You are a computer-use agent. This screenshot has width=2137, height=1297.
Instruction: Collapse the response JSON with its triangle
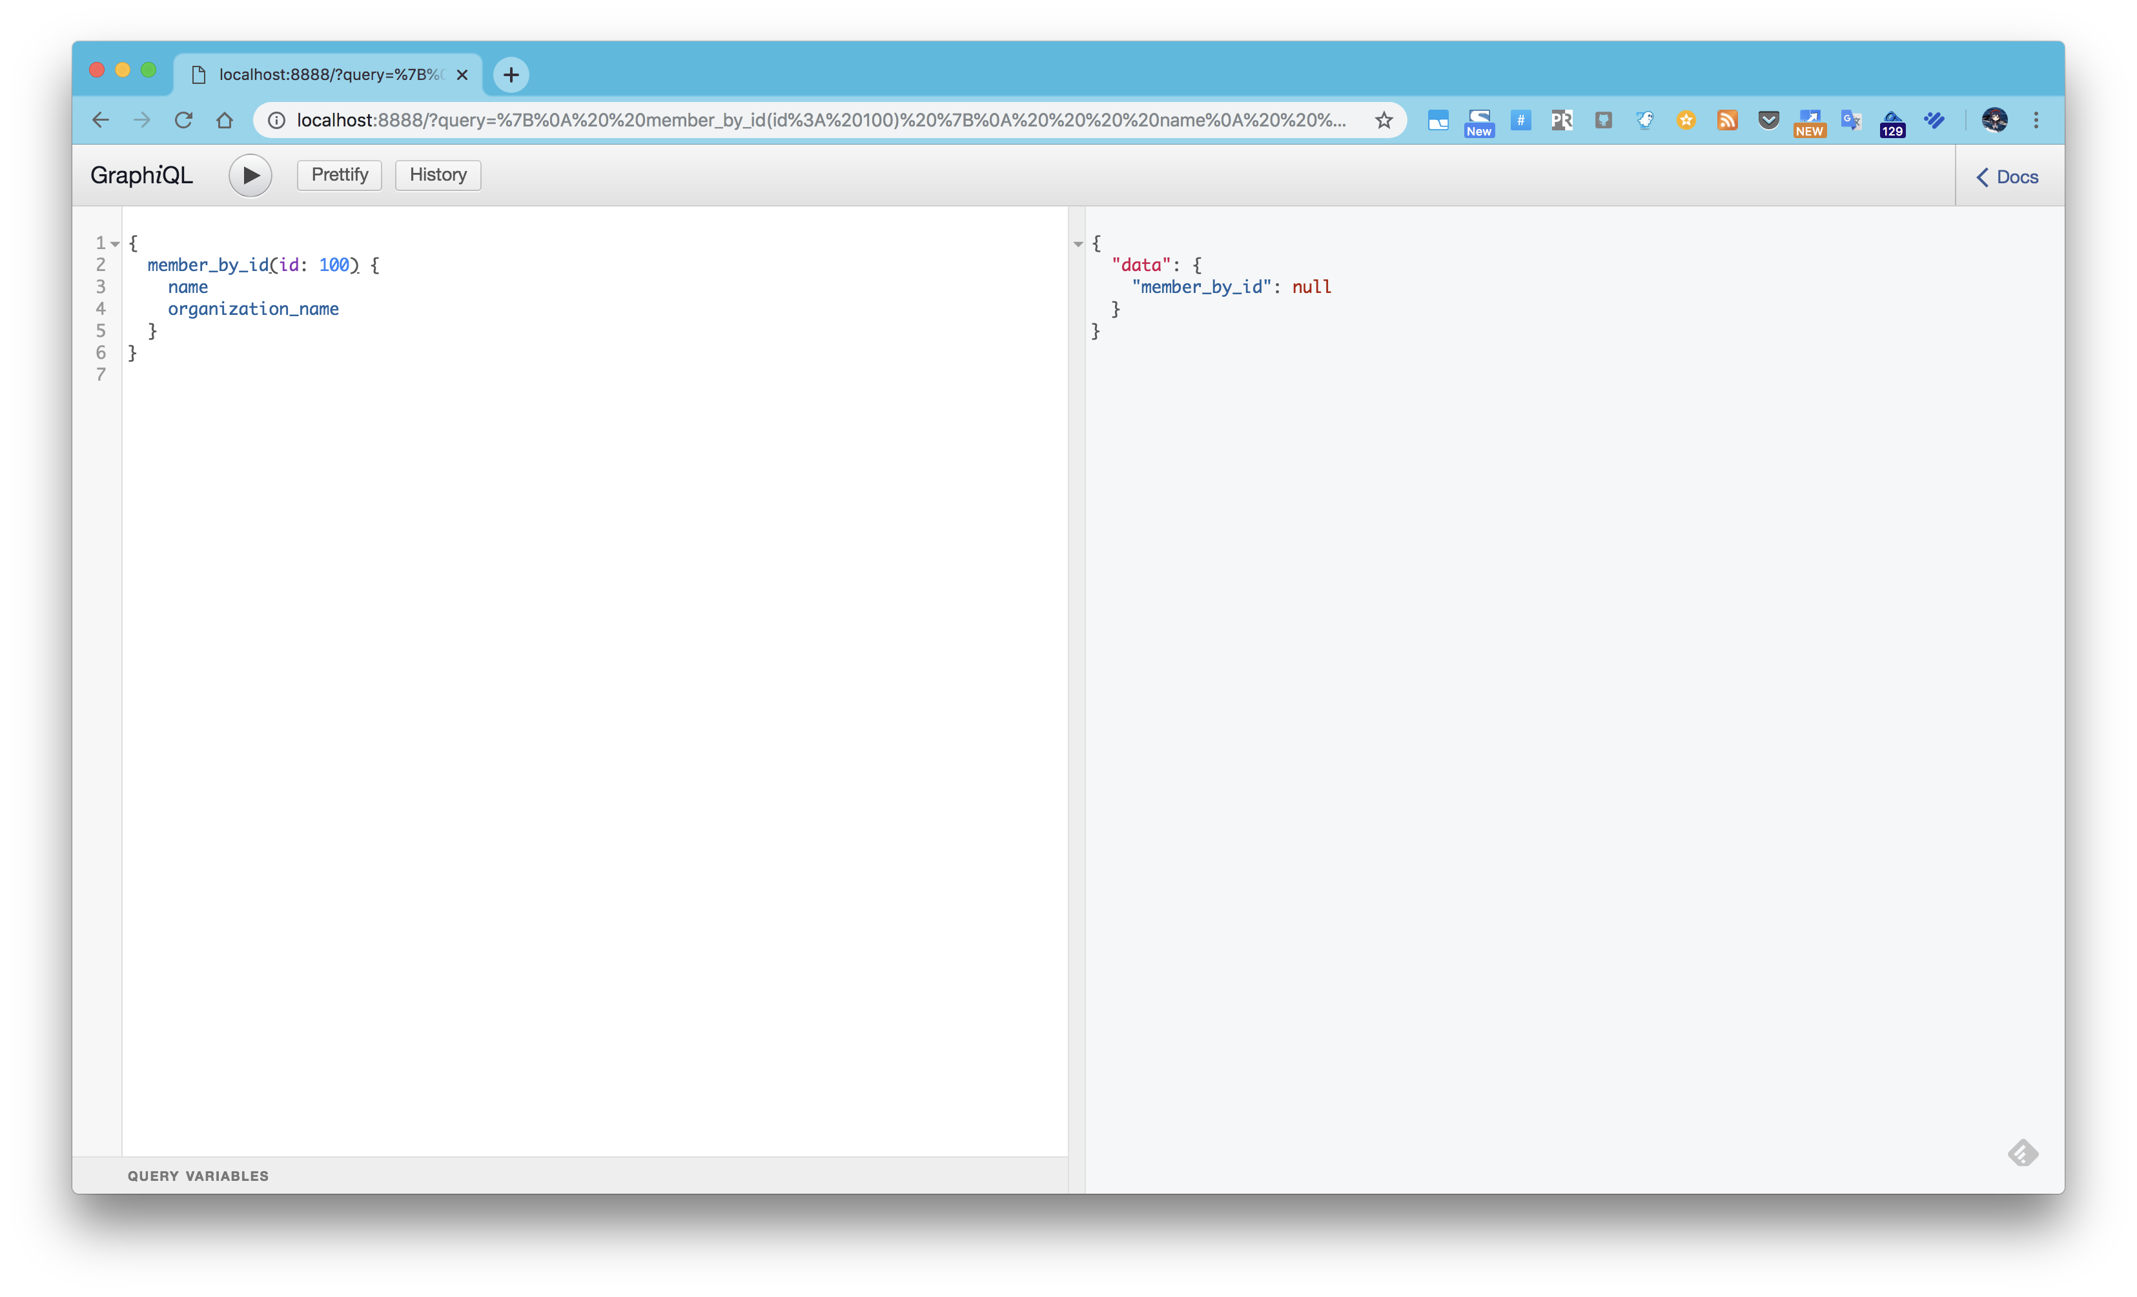1078,244
